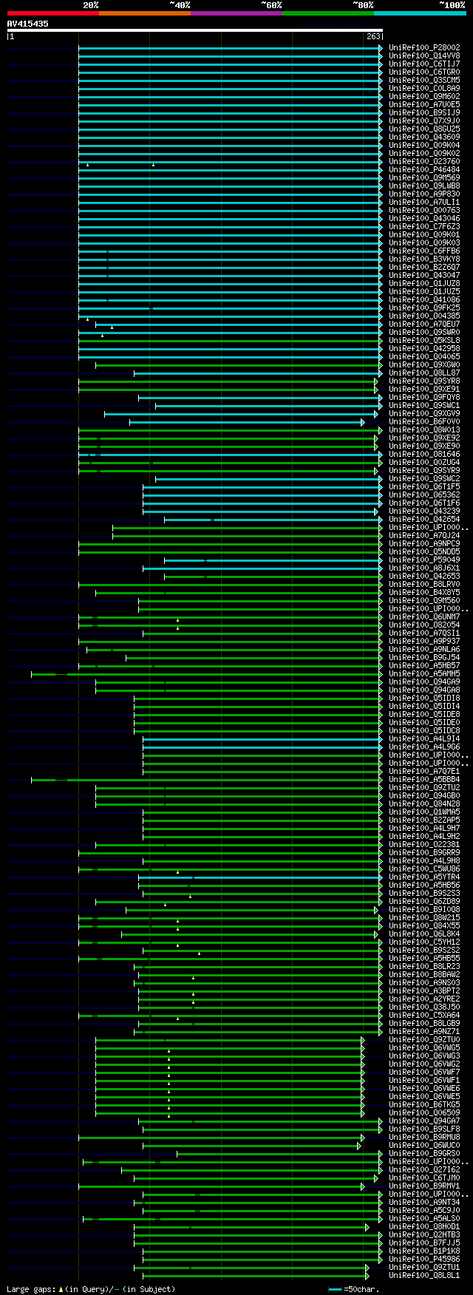The width and height of the screenshot is (473, 1295).
Task: Open the UniRef100_P28002 hit label
Action: [424, 47]
